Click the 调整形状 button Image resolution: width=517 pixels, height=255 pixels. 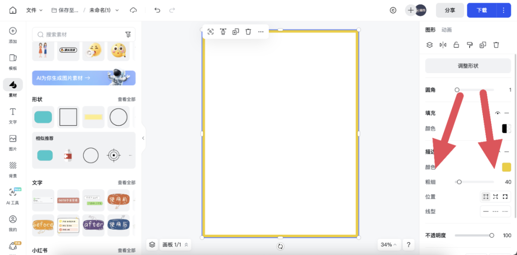tap(468, 66)
